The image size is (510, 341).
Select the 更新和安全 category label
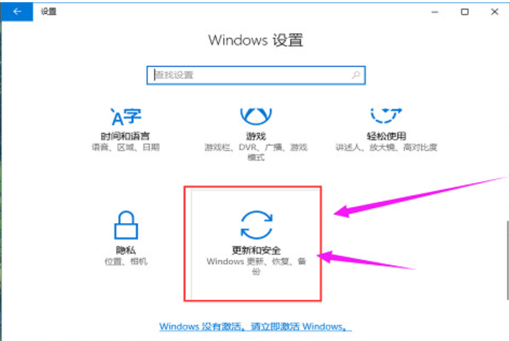coord(256,250)
